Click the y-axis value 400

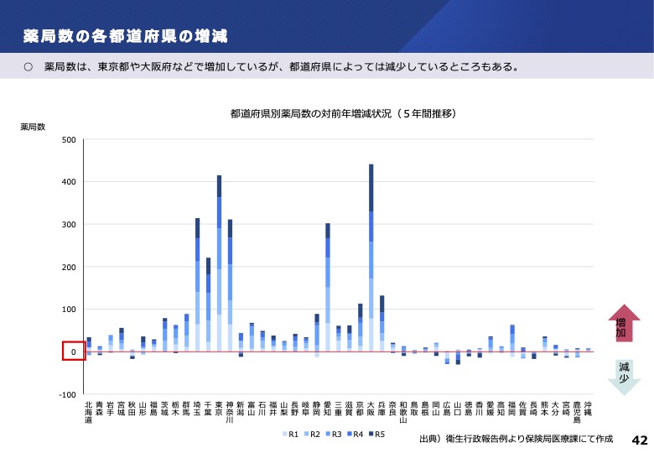69,182
